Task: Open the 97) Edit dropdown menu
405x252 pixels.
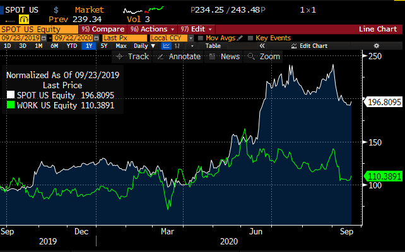Action: click(x=196, y=29)
